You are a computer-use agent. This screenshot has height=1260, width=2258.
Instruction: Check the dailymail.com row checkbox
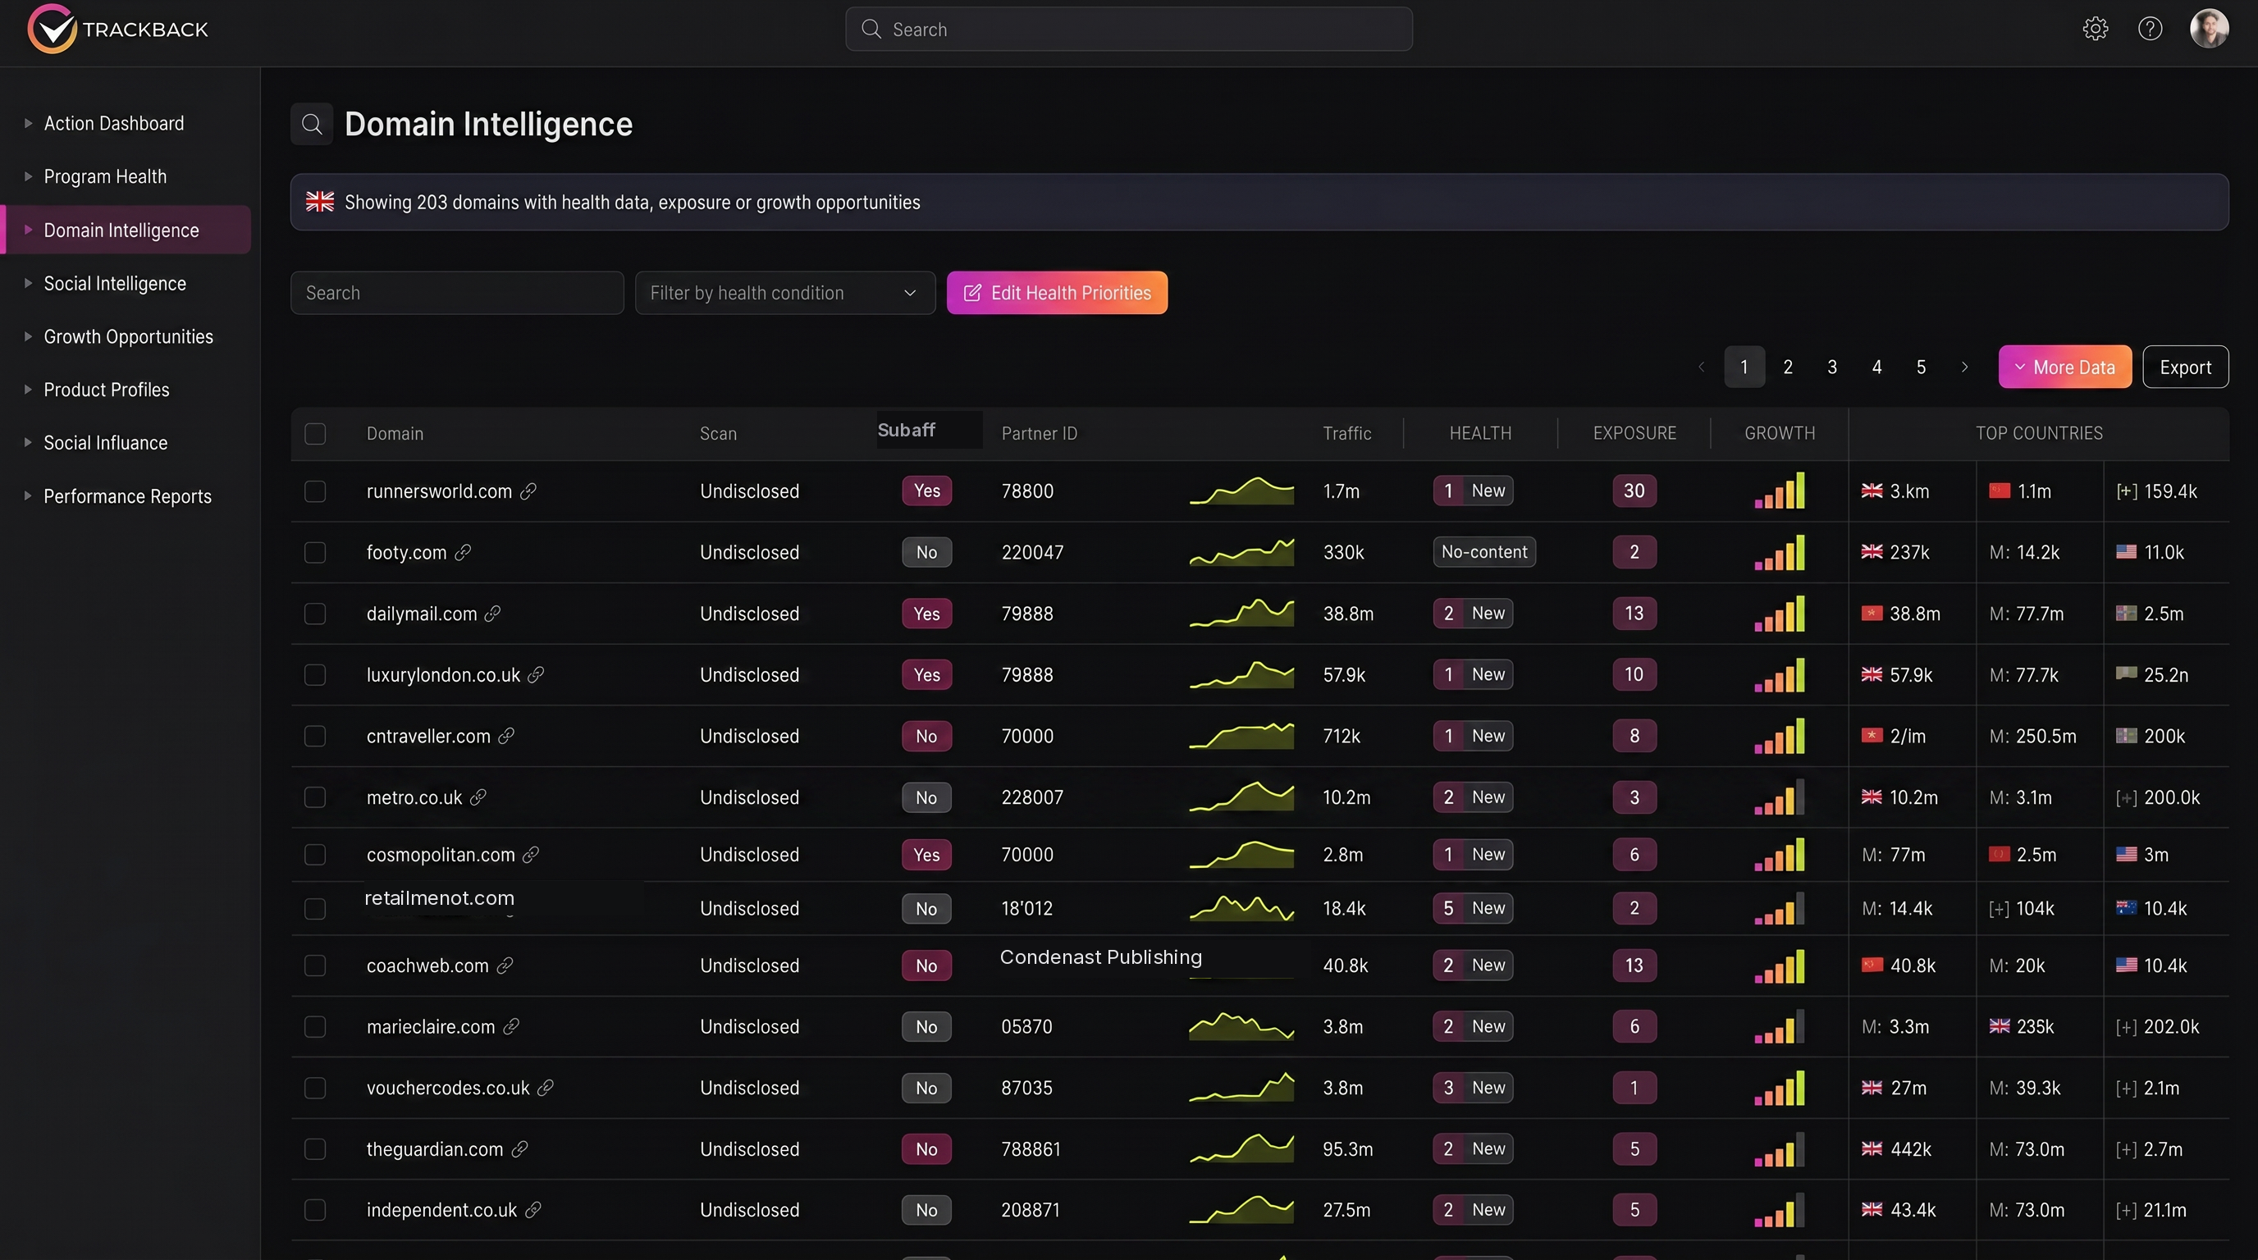click(x=315, y=614)
